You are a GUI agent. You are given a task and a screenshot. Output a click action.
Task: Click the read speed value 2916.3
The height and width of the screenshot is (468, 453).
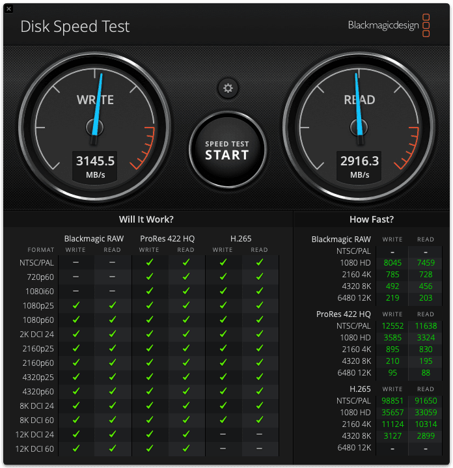pyautogui.click(x=359, y=161)
